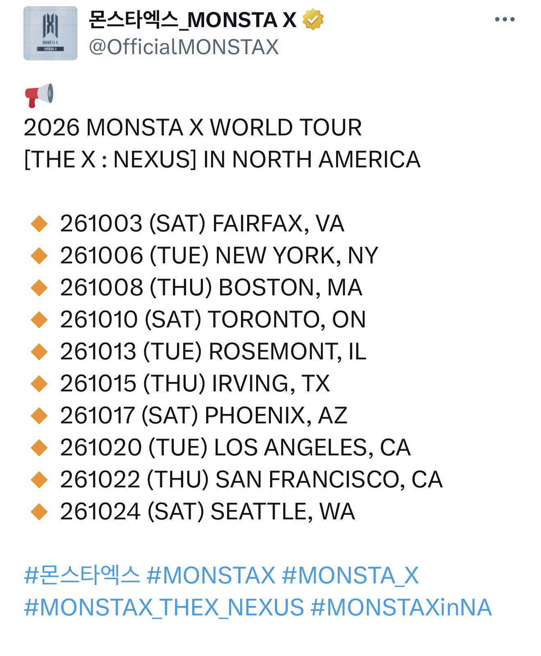Screen dimensions: 541x656
Task: Open the #MONSTA_X hashtag
Action: 350,575
